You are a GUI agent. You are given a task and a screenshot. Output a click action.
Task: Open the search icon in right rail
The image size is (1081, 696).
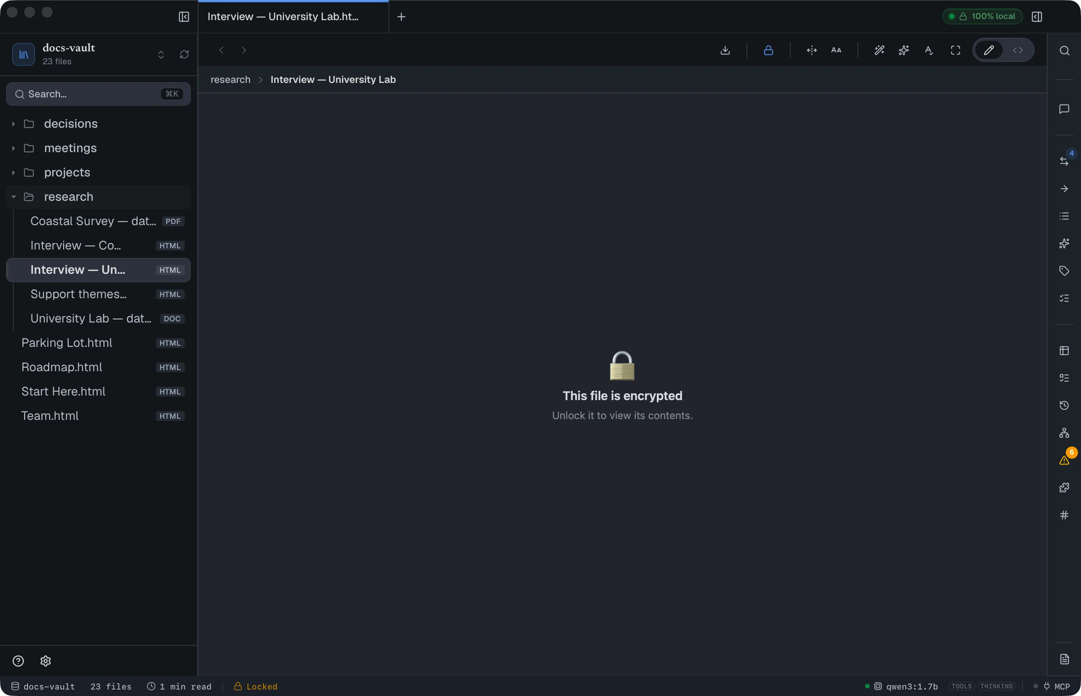tap(1064, 51)
